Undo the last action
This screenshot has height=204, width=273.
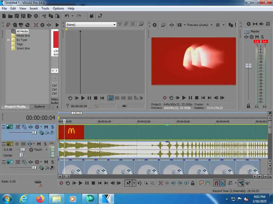click(67, 16)
